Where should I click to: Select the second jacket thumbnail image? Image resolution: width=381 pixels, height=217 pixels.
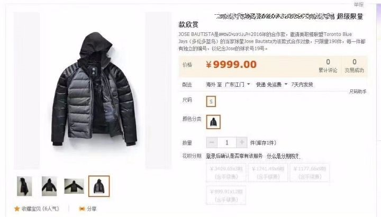[x=49, y=186]
